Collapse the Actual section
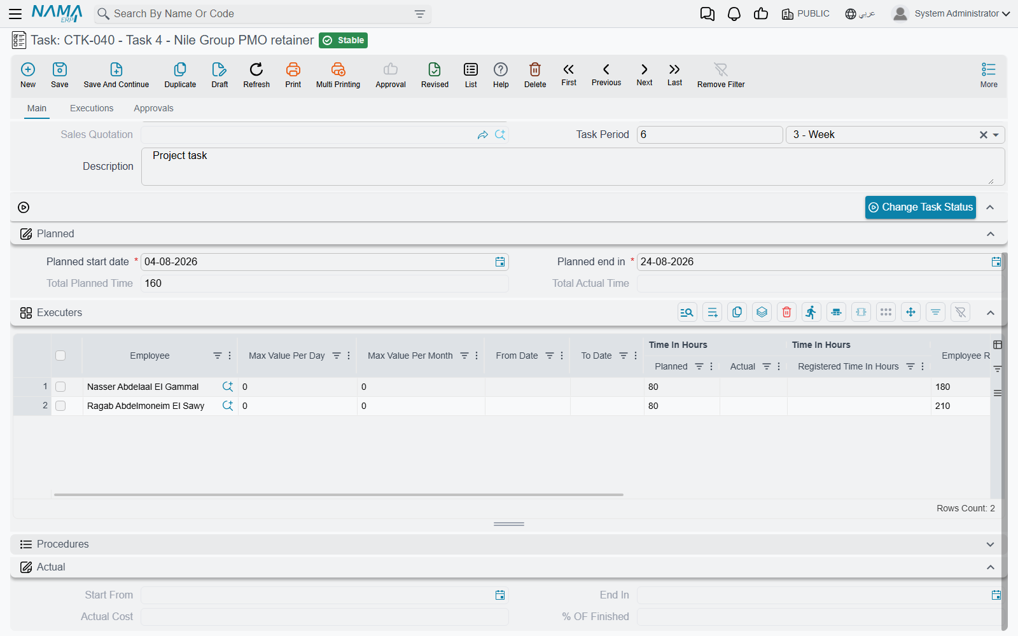 coord(991,567)
